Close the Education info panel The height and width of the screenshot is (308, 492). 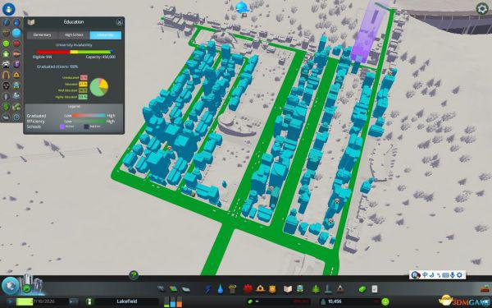[x=119, y=22]
